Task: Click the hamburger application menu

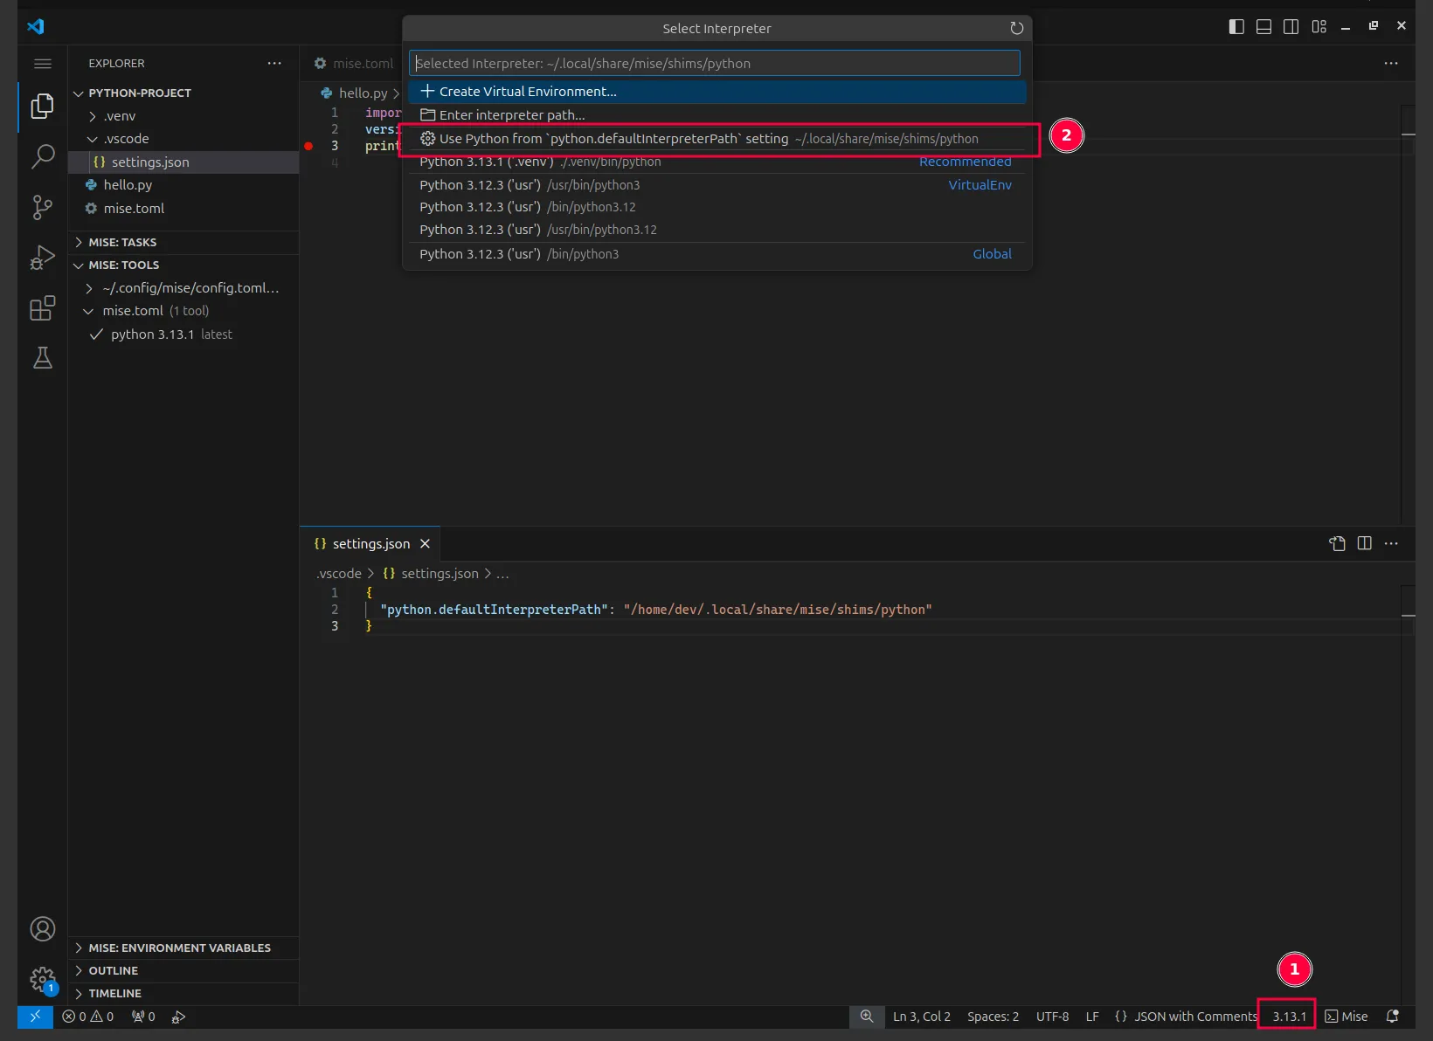Action: click(x=42, y=64)
